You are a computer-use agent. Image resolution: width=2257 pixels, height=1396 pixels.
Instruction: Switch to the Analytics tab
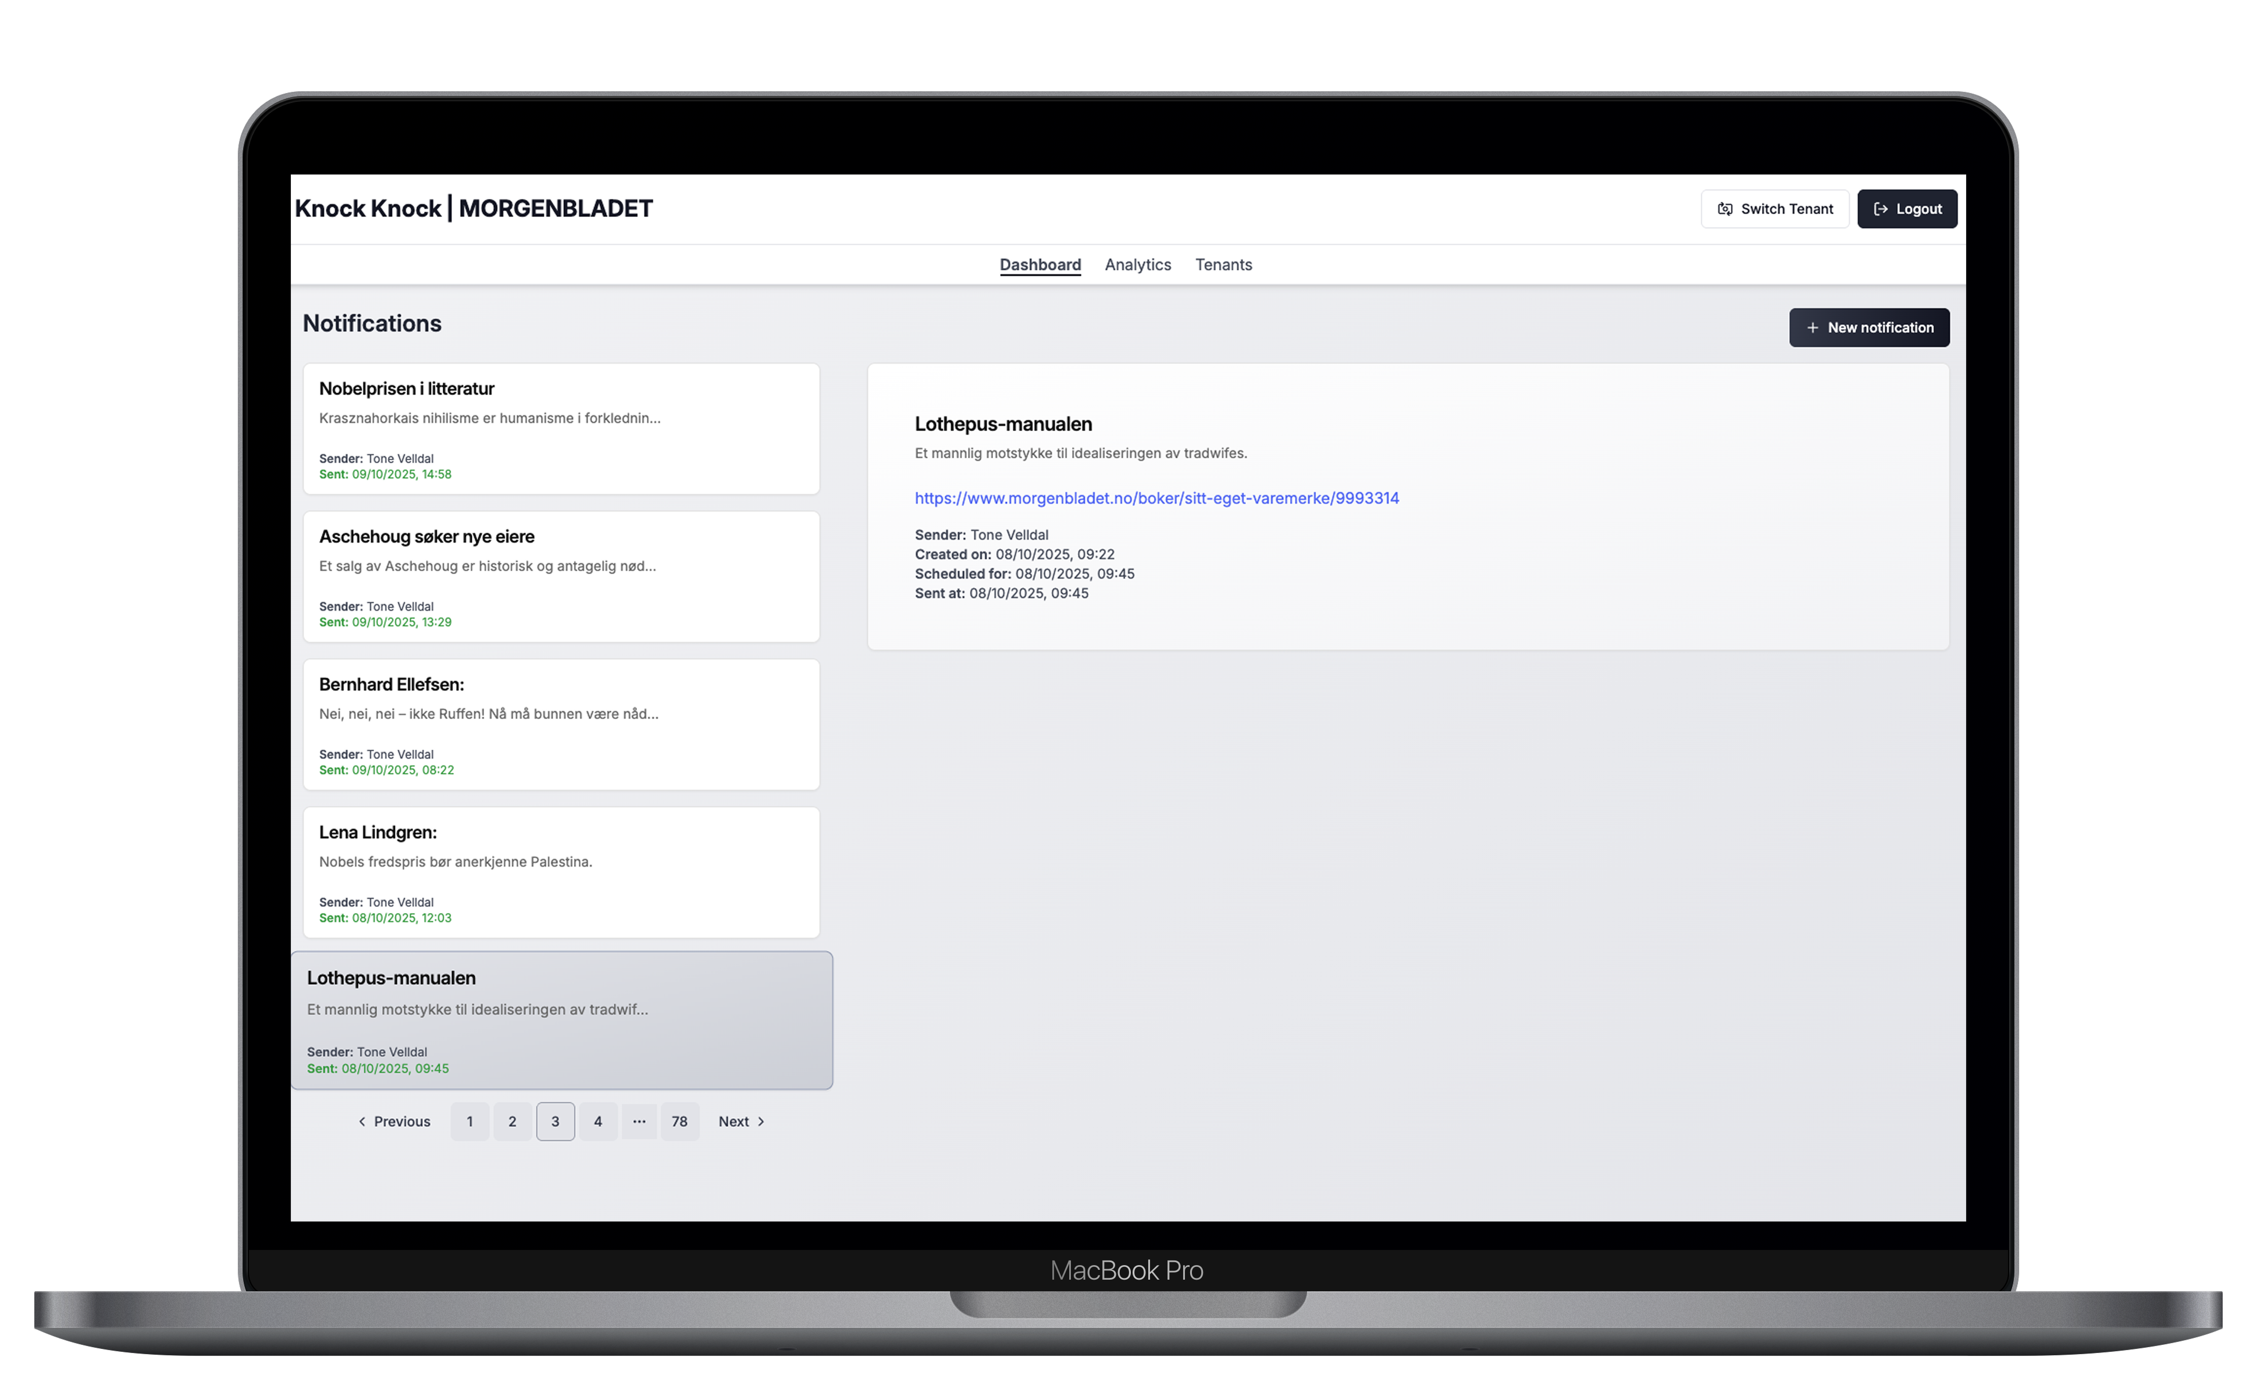point(1137,265)
